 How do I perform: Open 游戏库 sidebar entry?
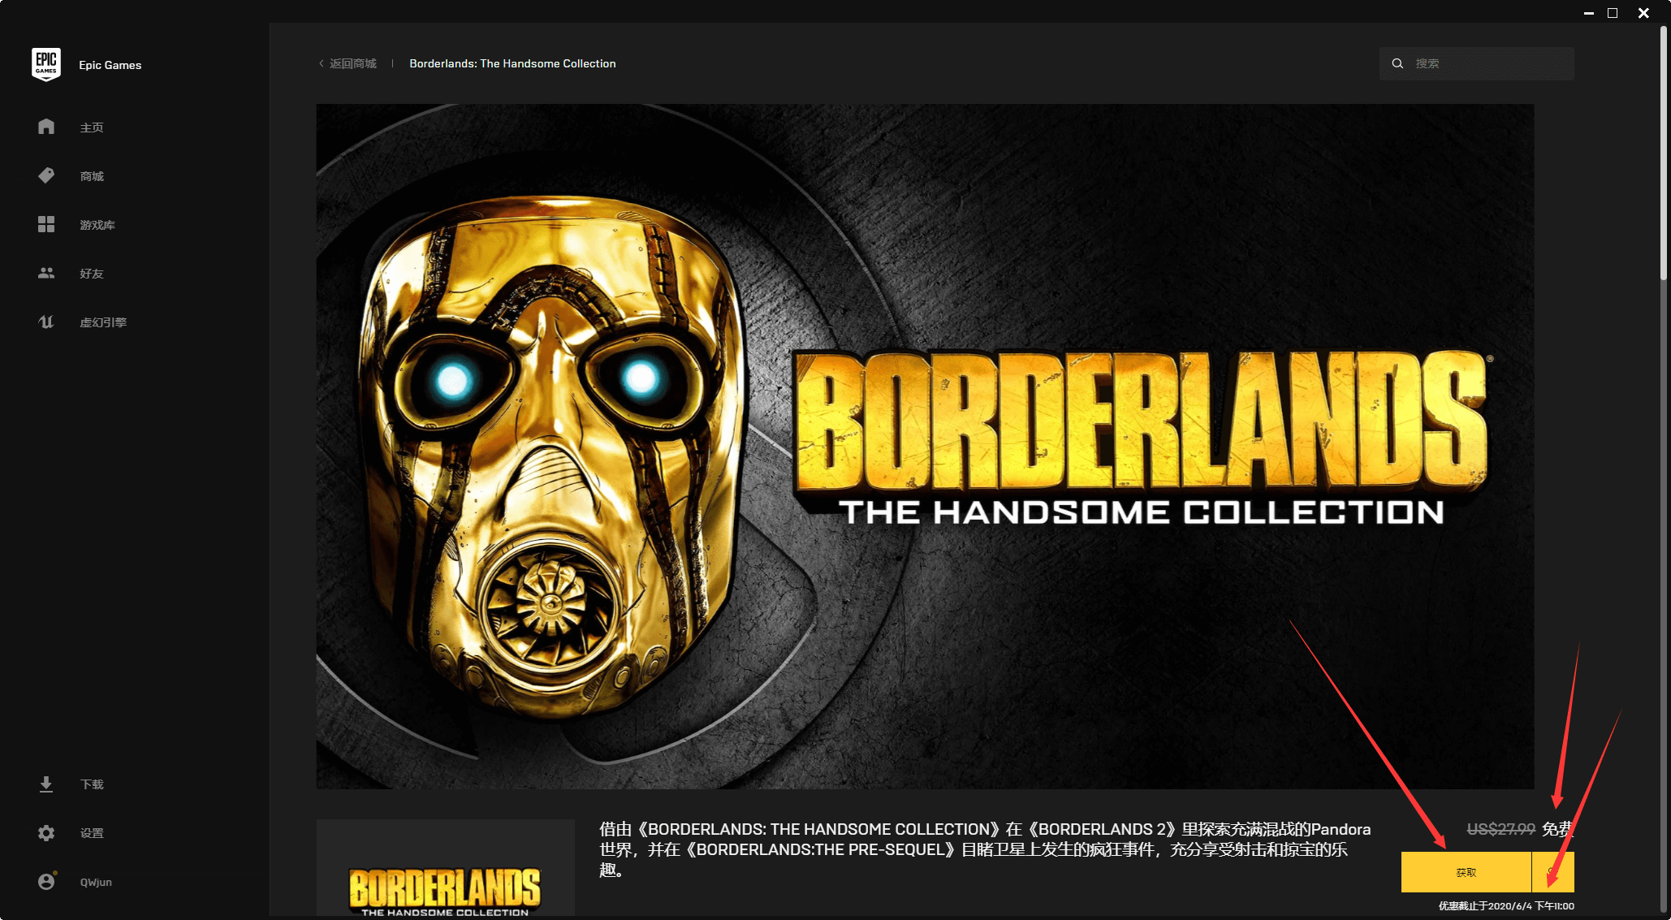click(97, 225)
